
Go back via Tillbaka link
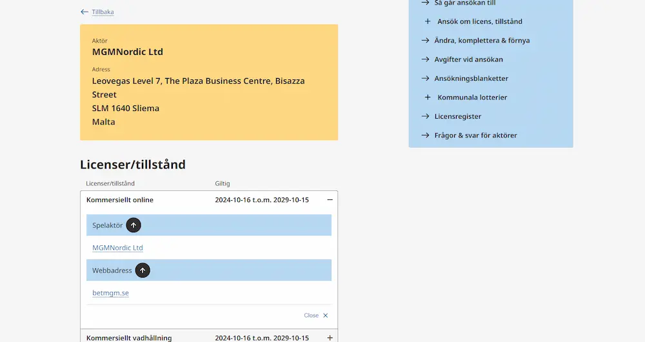coord(103,12)
